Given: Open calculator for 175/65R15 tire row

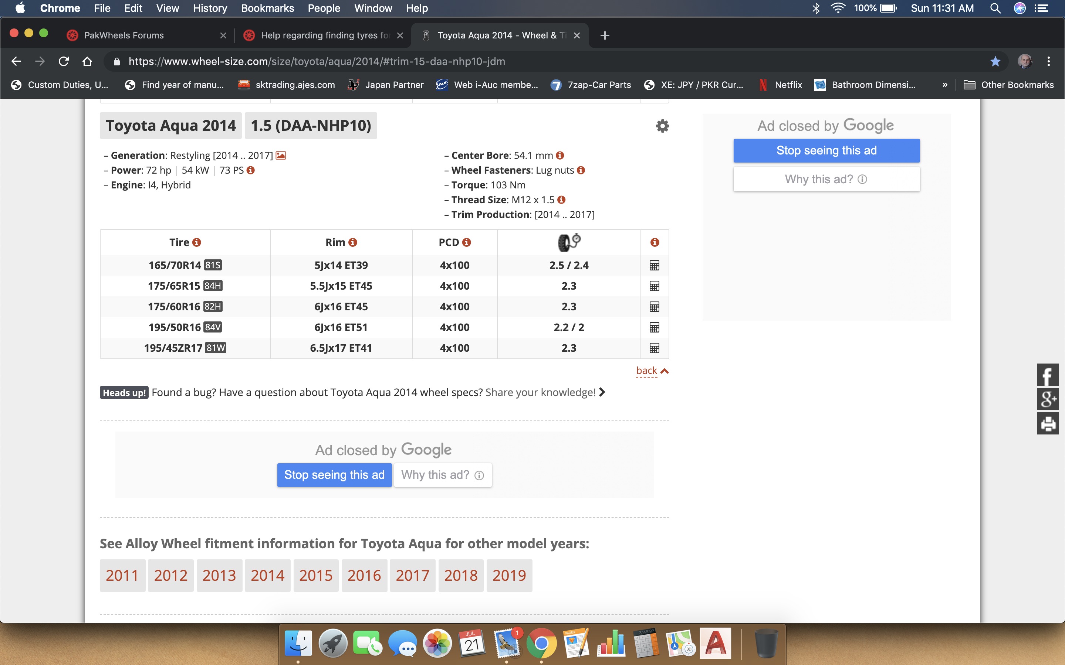Looking at the screenshot, I should coord(655,286).
